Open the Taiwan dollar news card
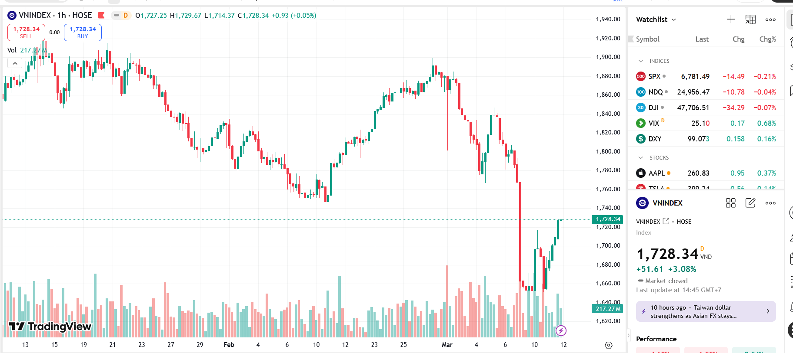The height and width of the screenshot is (353, 793). 705,311
